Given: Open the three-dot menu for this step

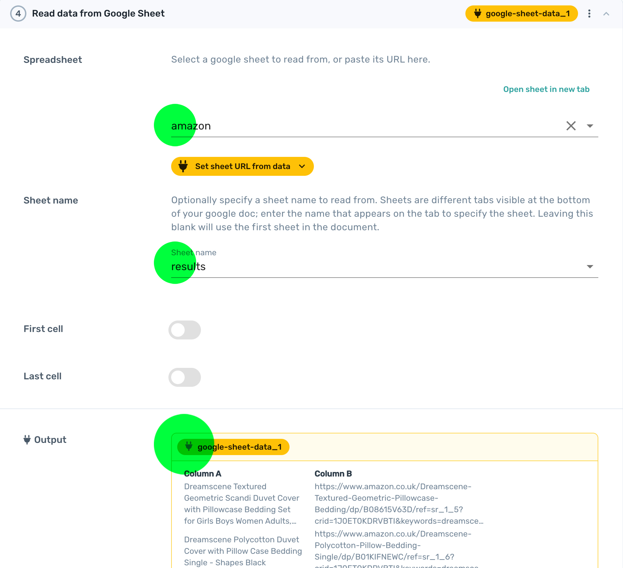Looking at the screenshot, I should point(589,14).
